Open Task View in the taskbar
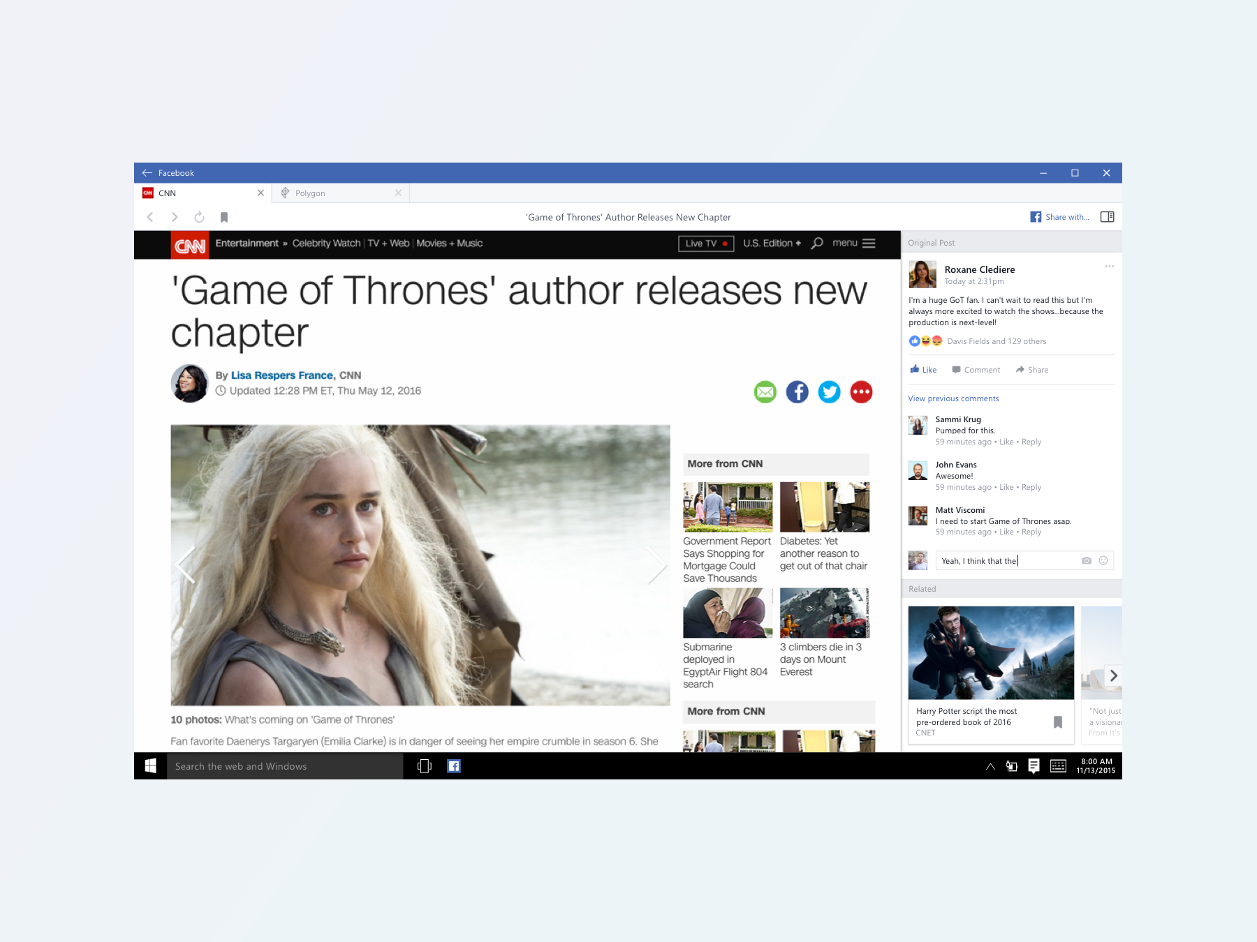 tap(424, 766)
